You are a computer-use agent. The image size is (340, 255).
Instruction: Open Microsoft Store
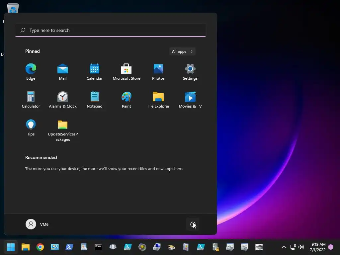[127, 72]
